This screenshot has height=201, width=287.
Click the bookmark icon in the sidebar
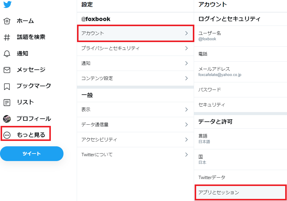pyautogui.click(x=7, y=87)
